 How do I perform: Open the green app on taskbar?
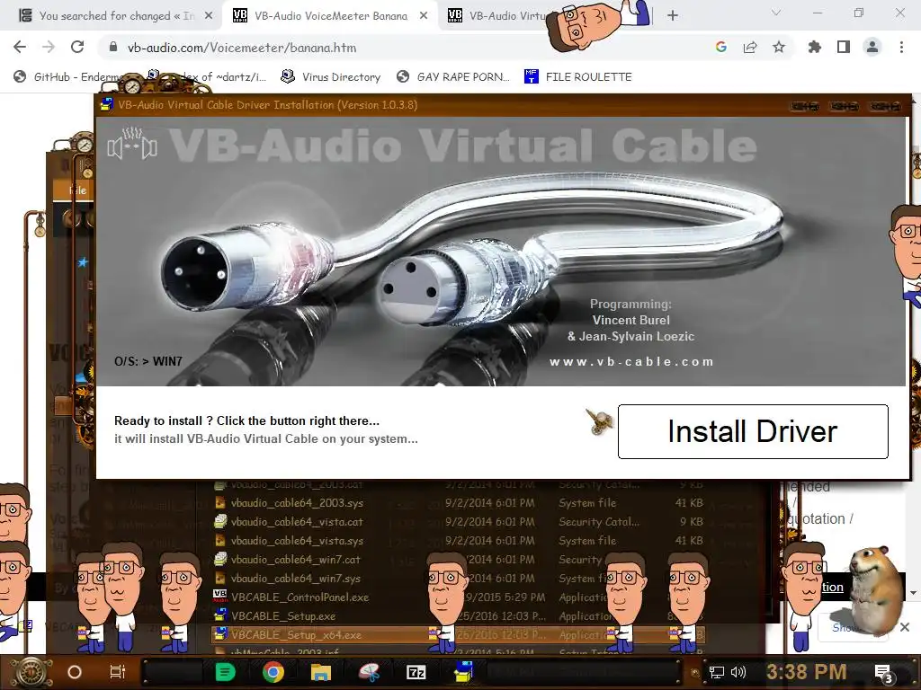225,672
